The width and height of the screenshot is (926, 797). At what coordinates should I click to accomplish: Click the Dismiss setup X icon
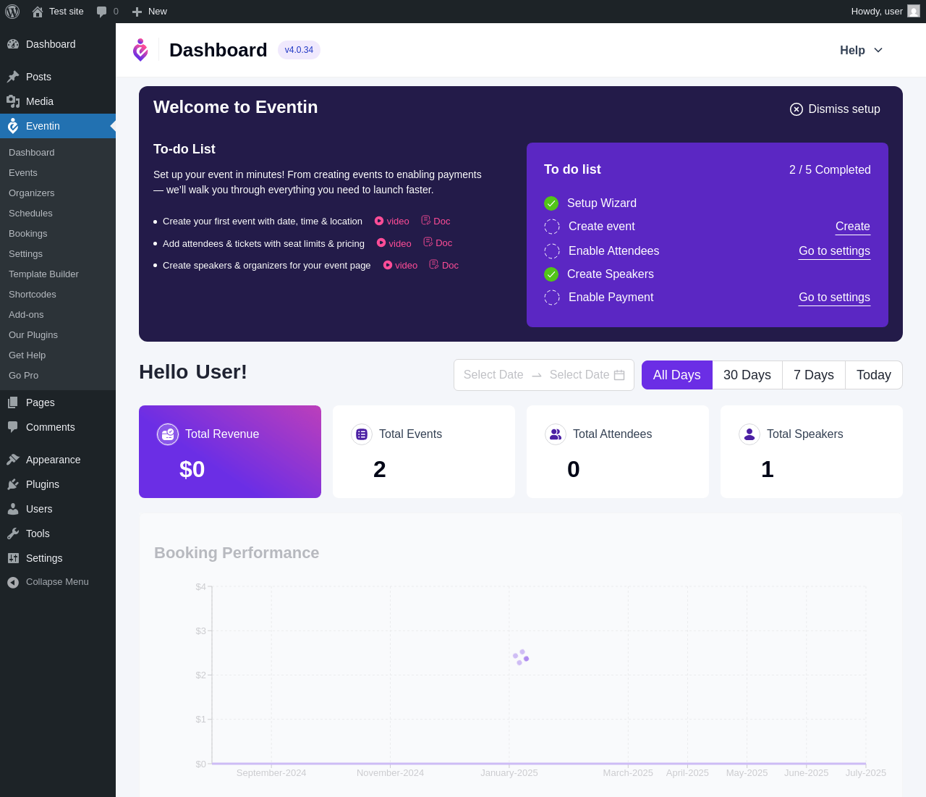pos(797,109)
